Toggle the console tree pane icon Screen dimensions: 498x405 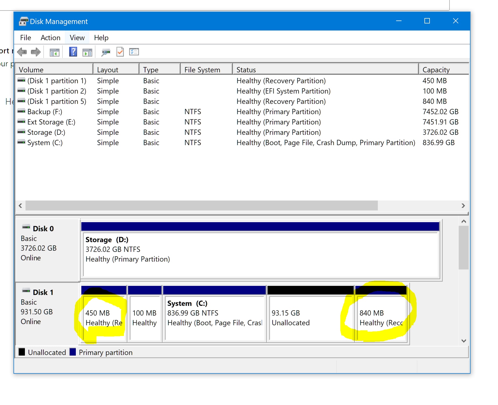(x=54, y=52)
